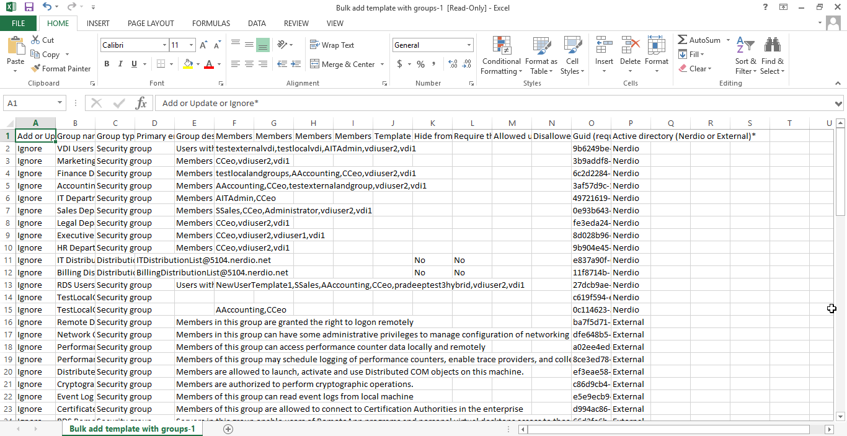This screenshot has height=436, width=847.
Task: Middle align cell contents
Action: (x=249, y=45)
